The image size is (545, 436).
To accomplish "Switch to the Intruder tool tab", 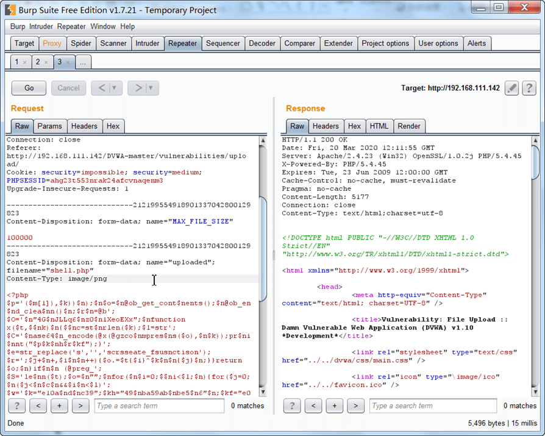I will click(x=148, y=43).
